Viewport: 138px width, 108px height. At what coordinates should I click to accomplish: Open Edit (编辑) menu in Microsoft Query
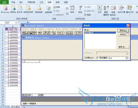point(34,29)
